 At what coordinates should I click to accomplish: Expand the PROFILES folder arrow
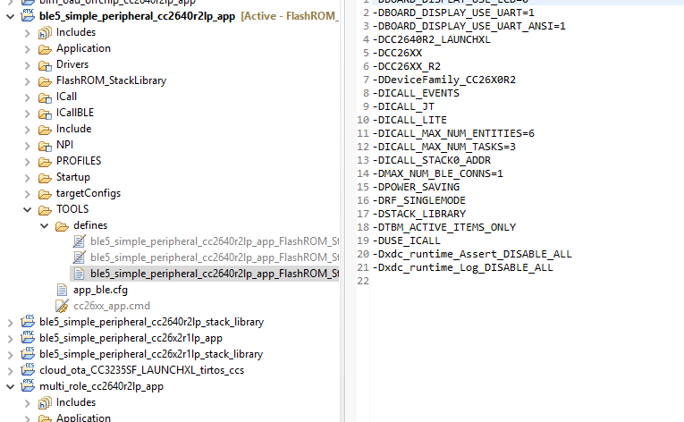27,162
